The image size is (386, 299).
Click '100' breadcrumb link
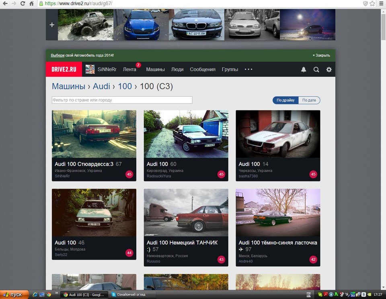click(x=125, y=86)
